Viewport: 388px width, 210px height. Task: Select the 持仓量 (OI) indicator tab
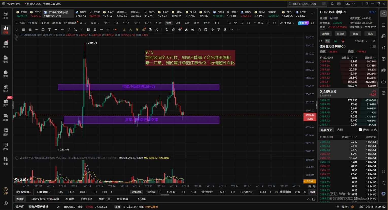pos(154,192)
